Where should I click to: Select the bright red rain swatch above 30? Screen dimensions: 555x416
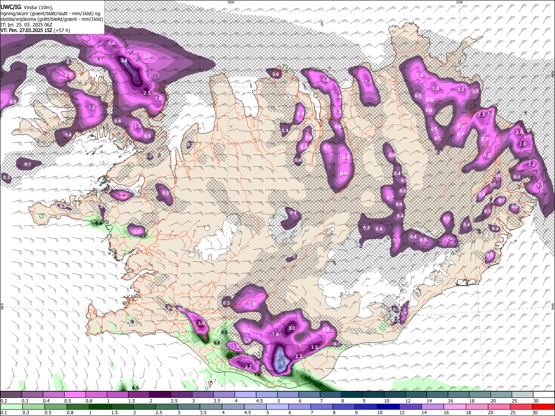coord(544,406)
